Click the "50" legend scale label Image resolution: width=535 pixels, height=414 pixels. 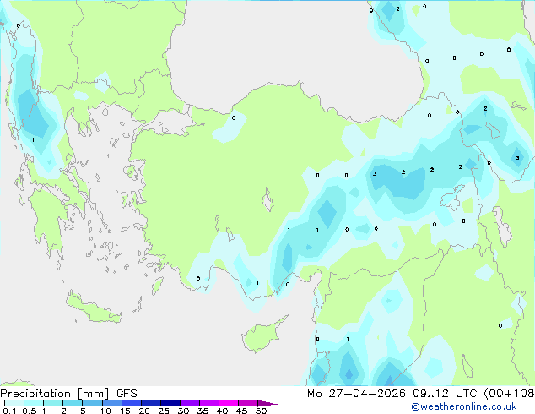[261, 411]
